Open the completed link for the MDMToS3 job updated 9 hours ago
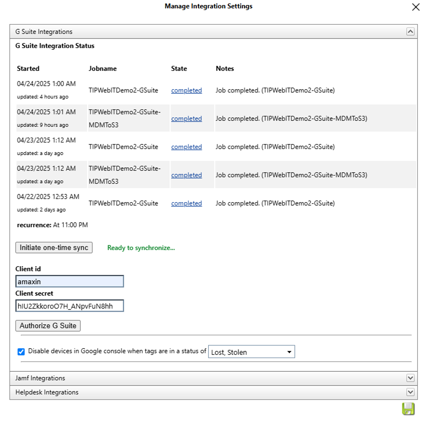This screenshot has width=427, height=424. (186, 118)
